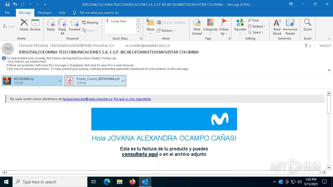Click the Zoom magnifier
The image size is (333, 187).
(x=308, y=25)
